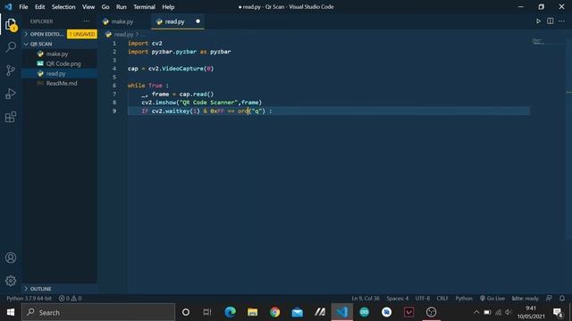Launch Microsoft Edge from taskbar
The height and width of the screenshot is (321, 572).
[231, 312]
